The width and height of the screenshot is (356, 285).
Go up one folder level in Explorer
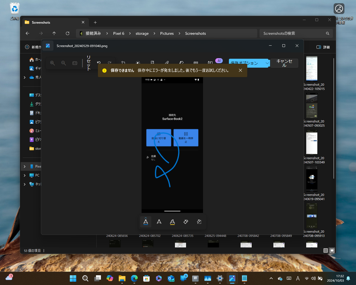54,33
